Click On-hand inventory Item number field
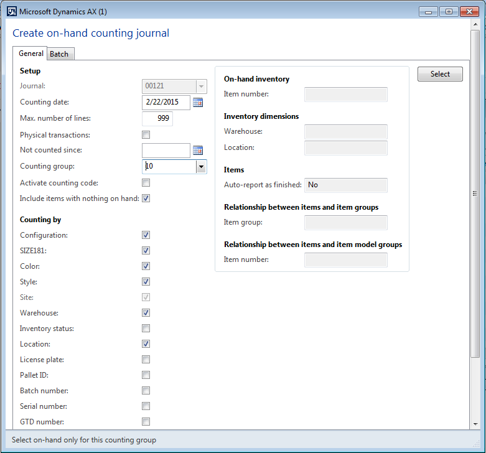Viewport: 486px width, 453px height. [346, 95]
